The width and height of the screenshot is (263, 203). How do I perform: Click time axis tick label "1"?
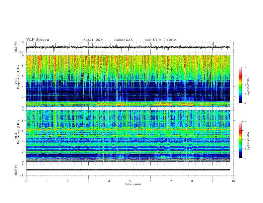[47, 181]
